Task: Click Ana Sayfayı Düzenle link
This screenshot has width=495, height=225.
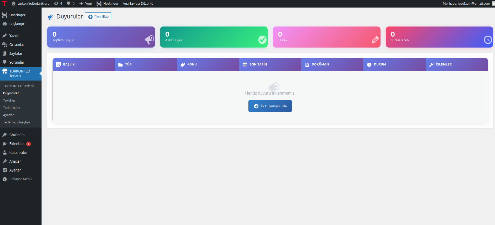Action: pos(138,4)
